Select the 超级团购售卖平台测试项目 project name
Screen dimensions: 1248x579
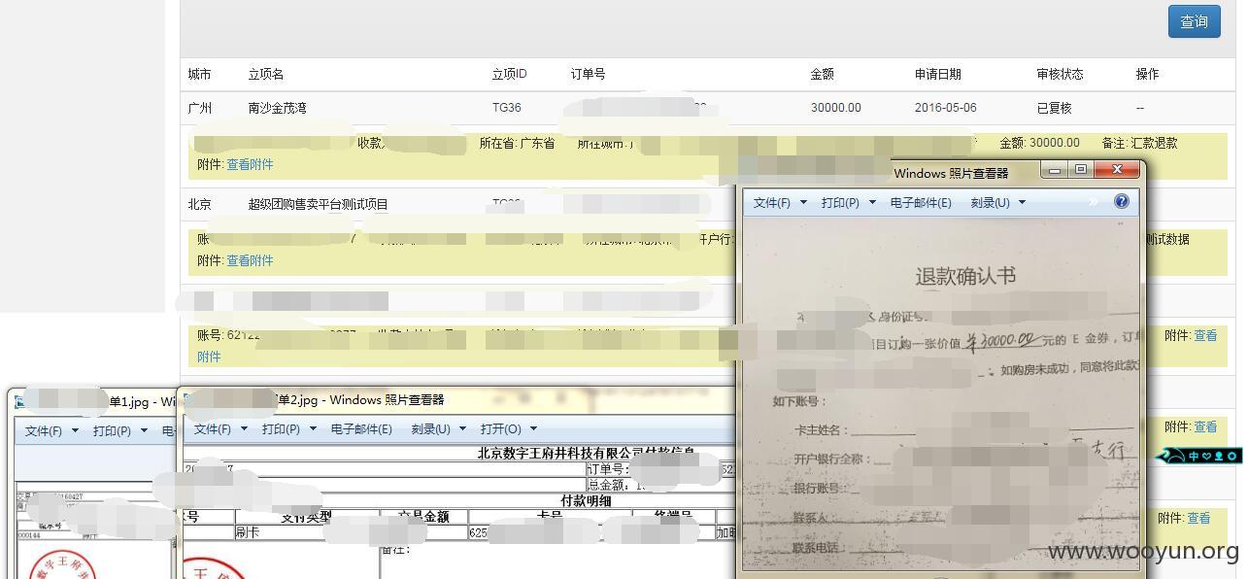319,204
